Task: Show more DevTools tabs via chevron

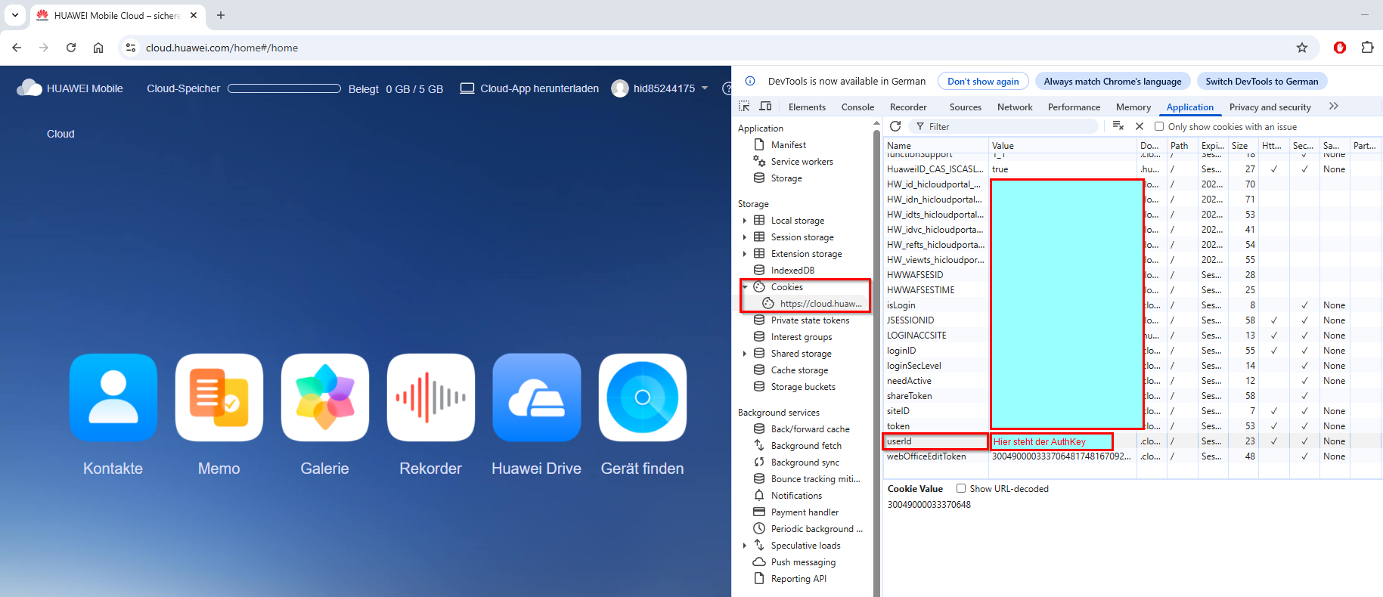Action: pyautogui.click(x=1333, y=107)
